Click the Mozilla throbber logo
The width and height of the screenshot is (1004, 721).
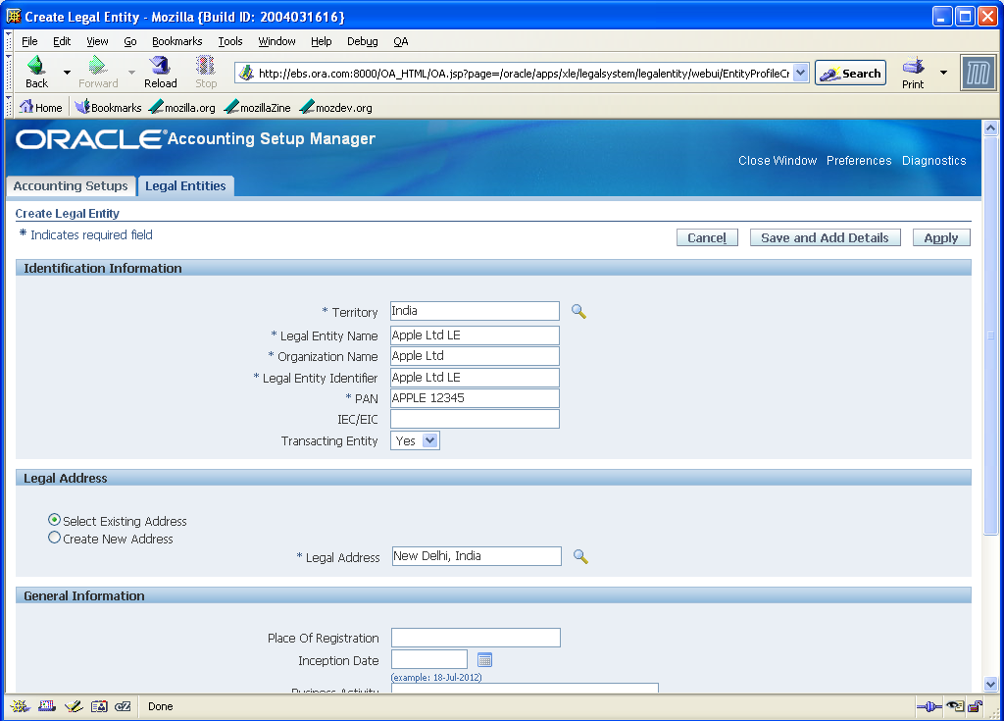point(978,72)
